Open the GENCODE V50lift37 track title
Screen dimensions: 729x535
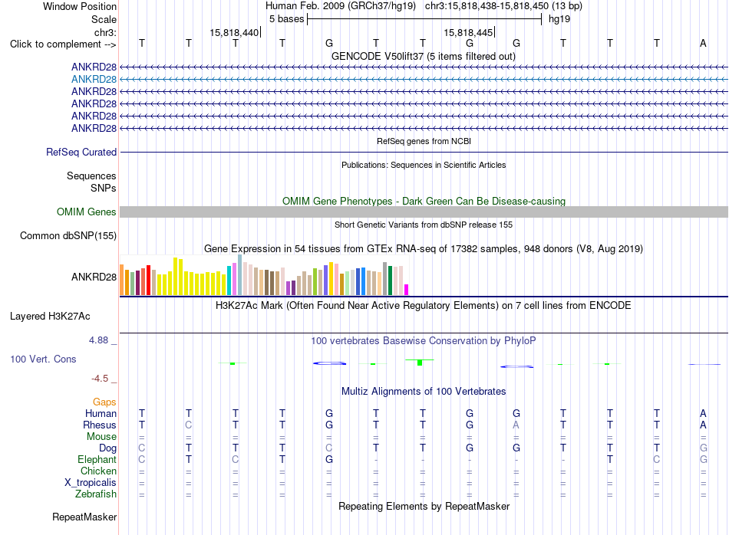424,56
